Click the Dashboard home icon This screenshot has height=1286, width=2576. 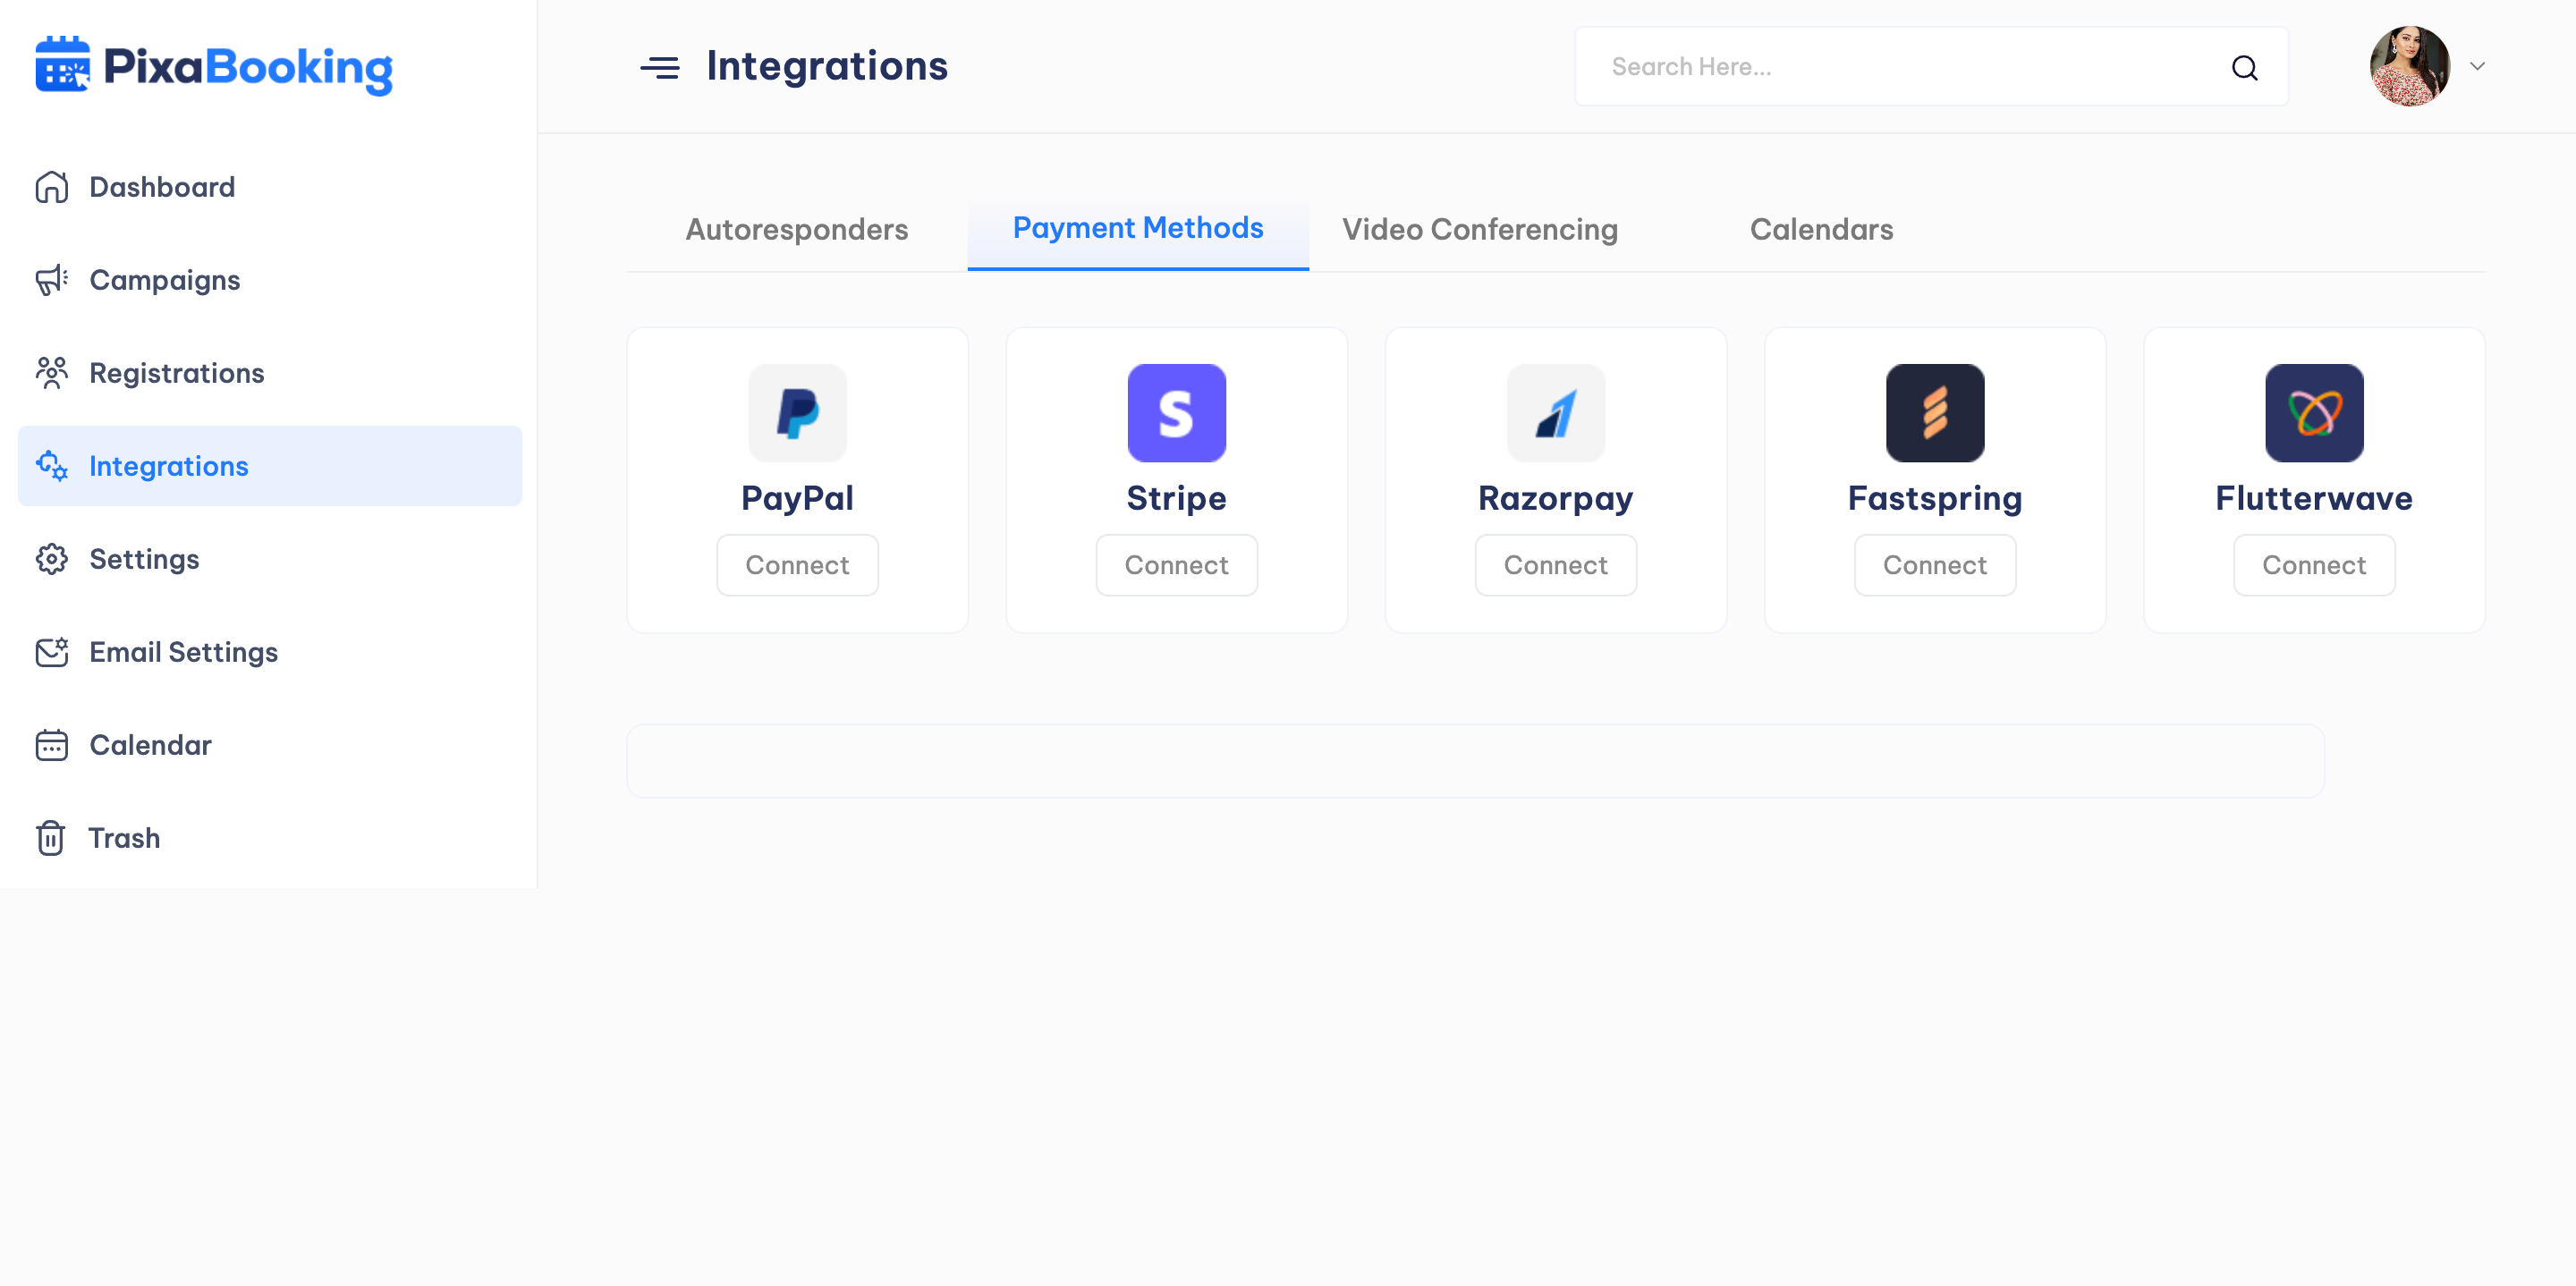(x=52, y=187)
